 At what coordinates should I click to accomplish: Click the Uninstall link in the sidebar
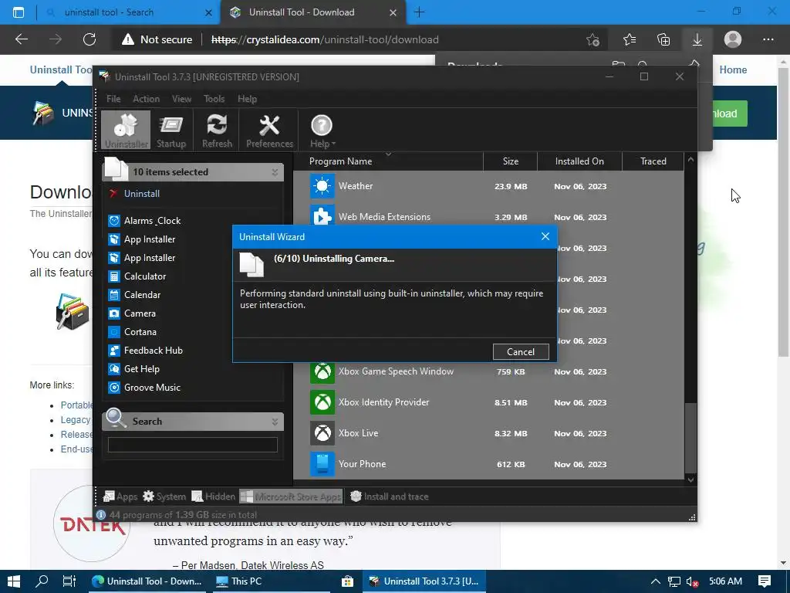coord(142,194)
